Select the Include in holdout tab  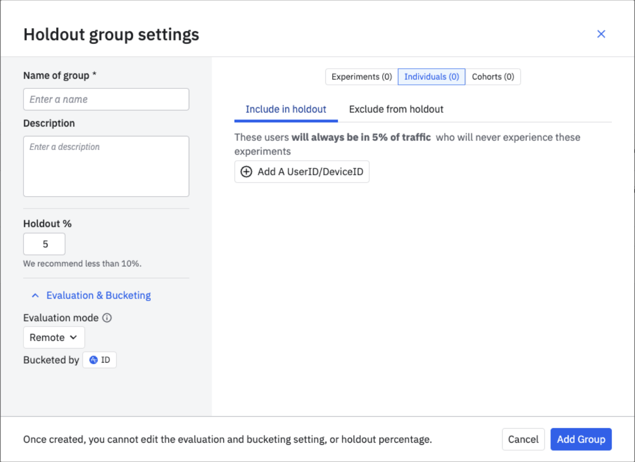(x=285, y=109)
